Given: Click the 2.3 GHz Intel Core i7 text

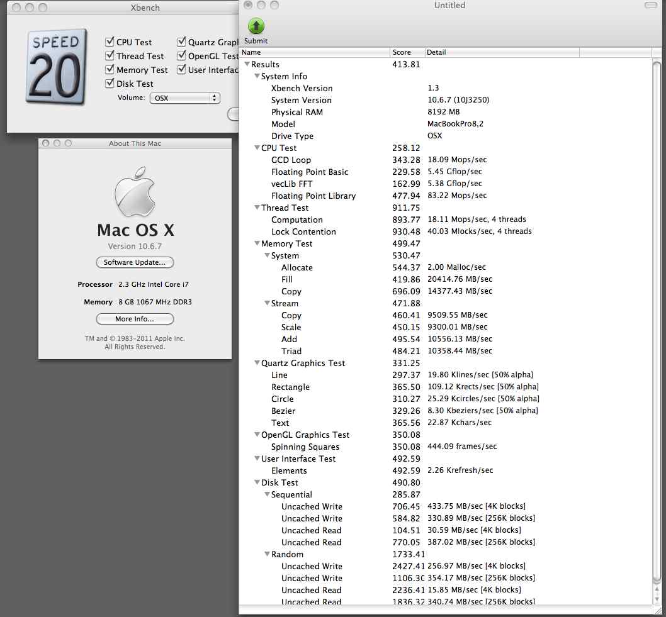Looking at the screenshot, I should [x=154, y=284].
